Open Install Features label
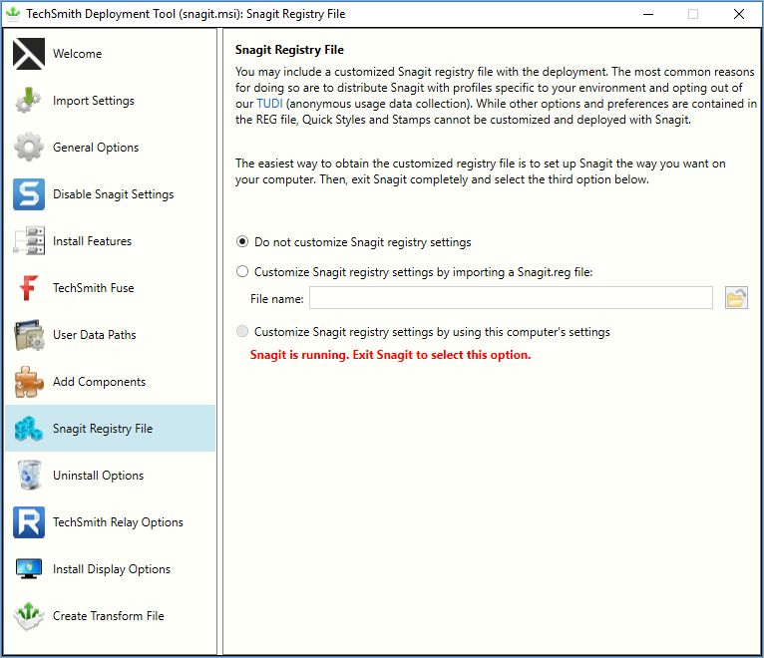The width and height of the screenshot is (764, 658). 92,240
